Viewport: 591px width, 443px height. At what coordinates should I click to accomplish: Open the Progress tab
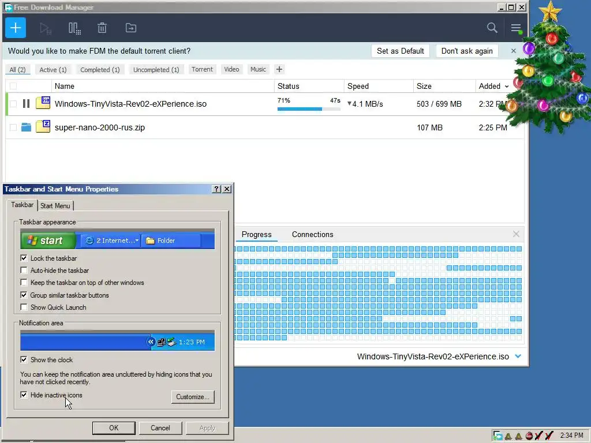pos(257,234)
